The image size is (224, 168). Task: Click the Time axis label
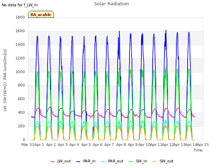(x=198, y=150)
